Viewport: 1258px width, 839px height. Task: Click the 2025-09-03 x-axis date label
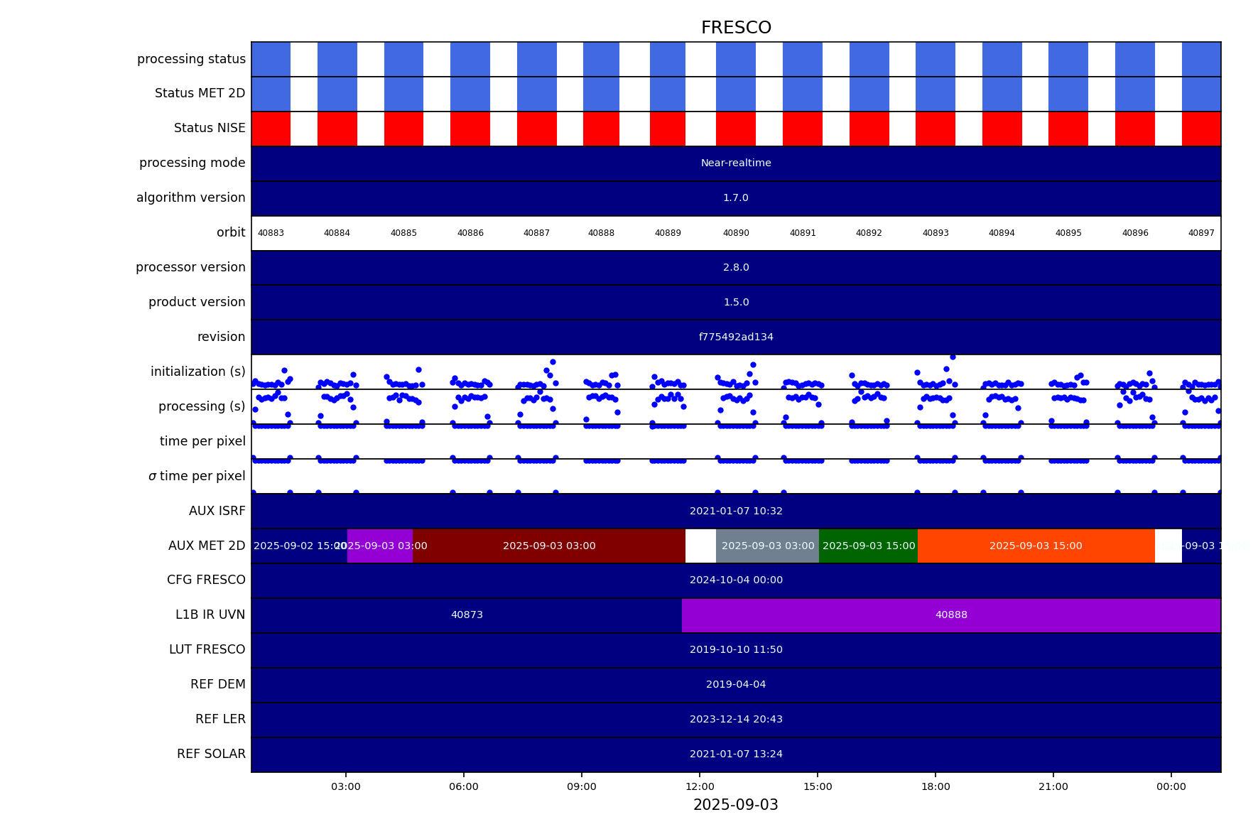(x=736, y=805)
